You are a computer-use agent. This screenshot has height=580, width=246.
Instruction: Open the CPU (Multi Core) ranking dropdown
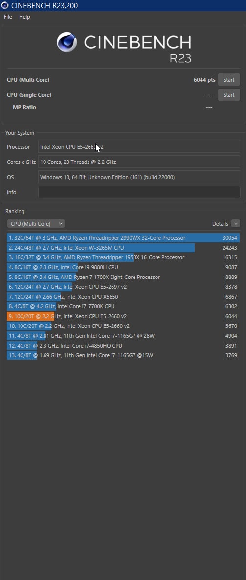click(36, 223)
